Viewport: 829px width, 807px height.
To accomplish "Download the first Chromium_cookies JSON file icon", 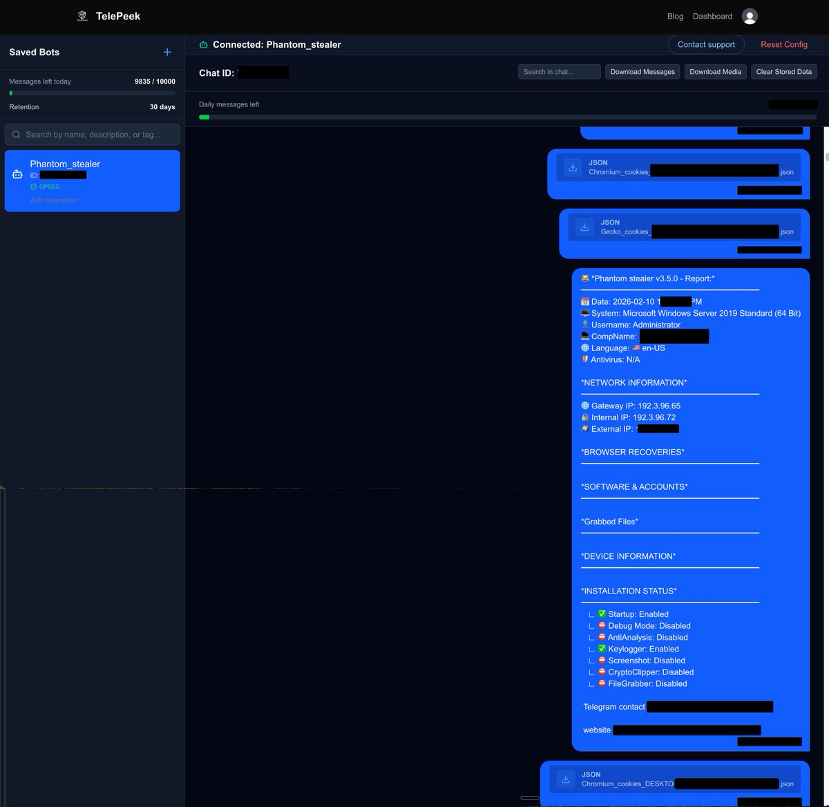I will click(x=573, y=167).
